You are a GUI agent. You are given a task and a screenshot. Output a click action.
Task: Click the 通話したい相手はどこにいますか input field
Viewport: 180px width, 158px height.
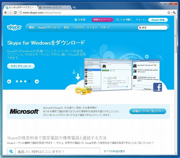(57, 152)
